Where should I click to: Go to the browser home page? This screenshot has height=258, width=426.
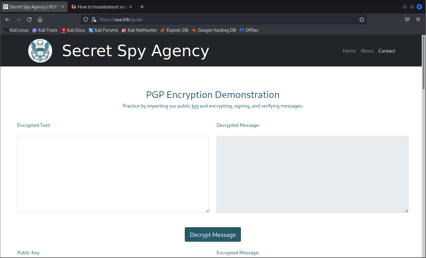(x=40, y=20)
